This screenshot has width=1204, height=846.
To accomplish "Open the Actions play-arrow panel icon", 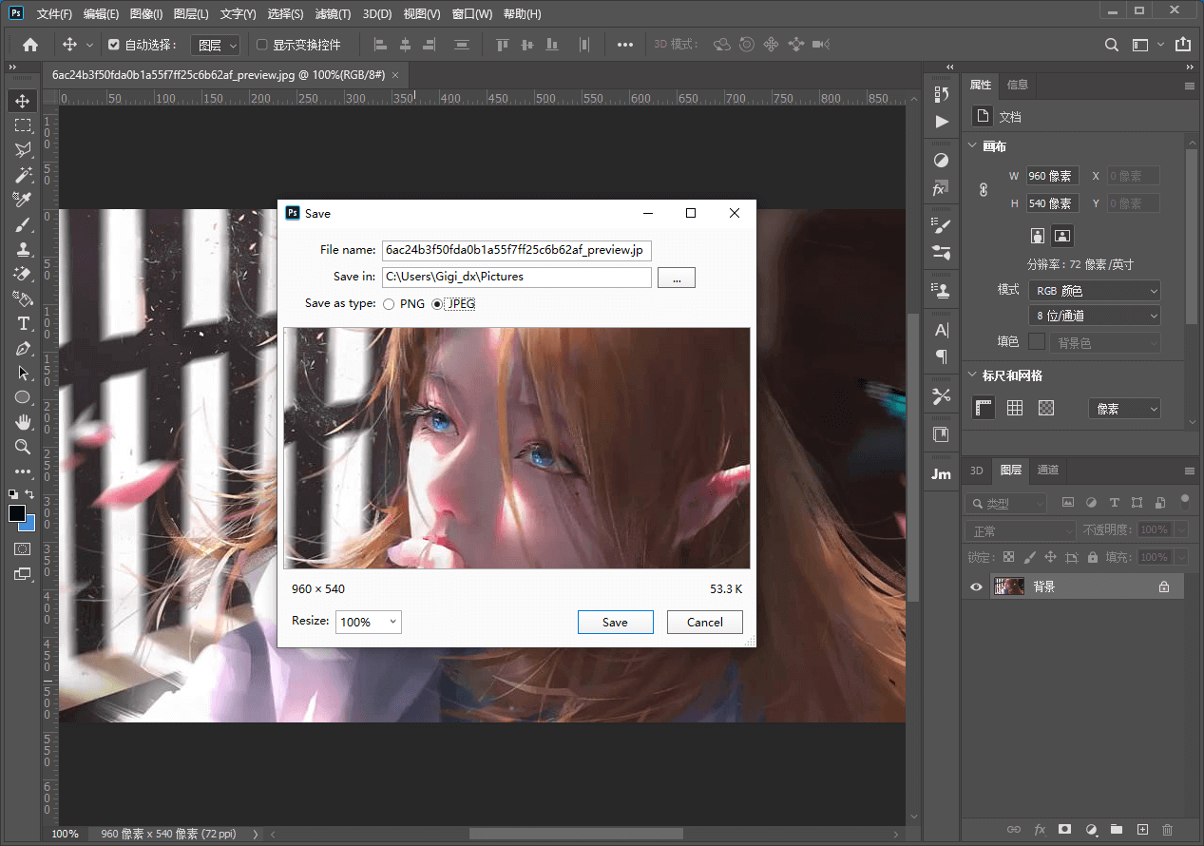I will click(x=942, y=122).
